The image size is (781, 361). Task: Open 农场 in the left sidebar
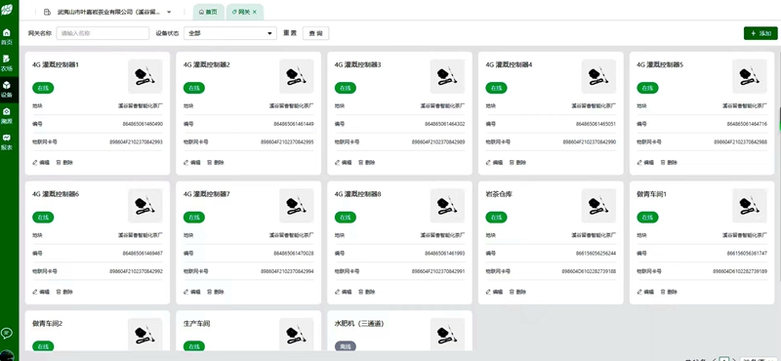7,62
